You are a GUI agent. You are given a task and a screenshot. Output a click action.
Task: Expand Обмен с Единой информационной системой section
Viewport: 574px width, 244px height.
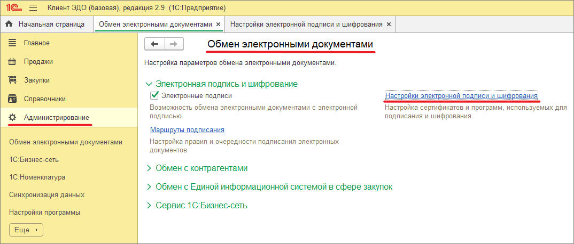pos(149,187)
